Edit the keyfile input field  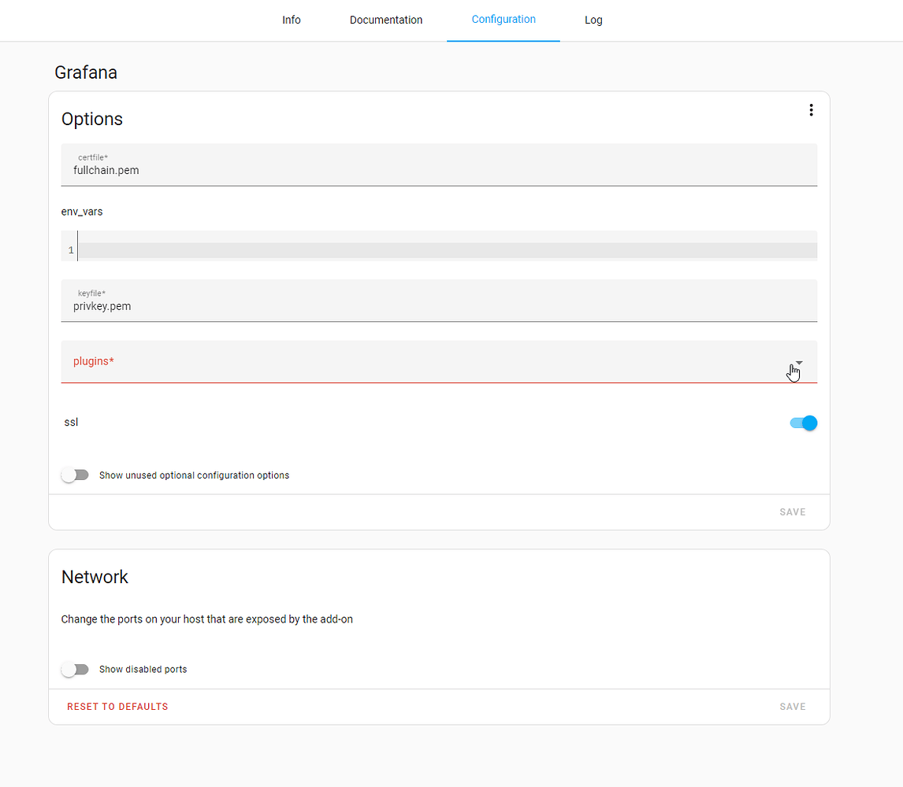[x=439, y=301]
